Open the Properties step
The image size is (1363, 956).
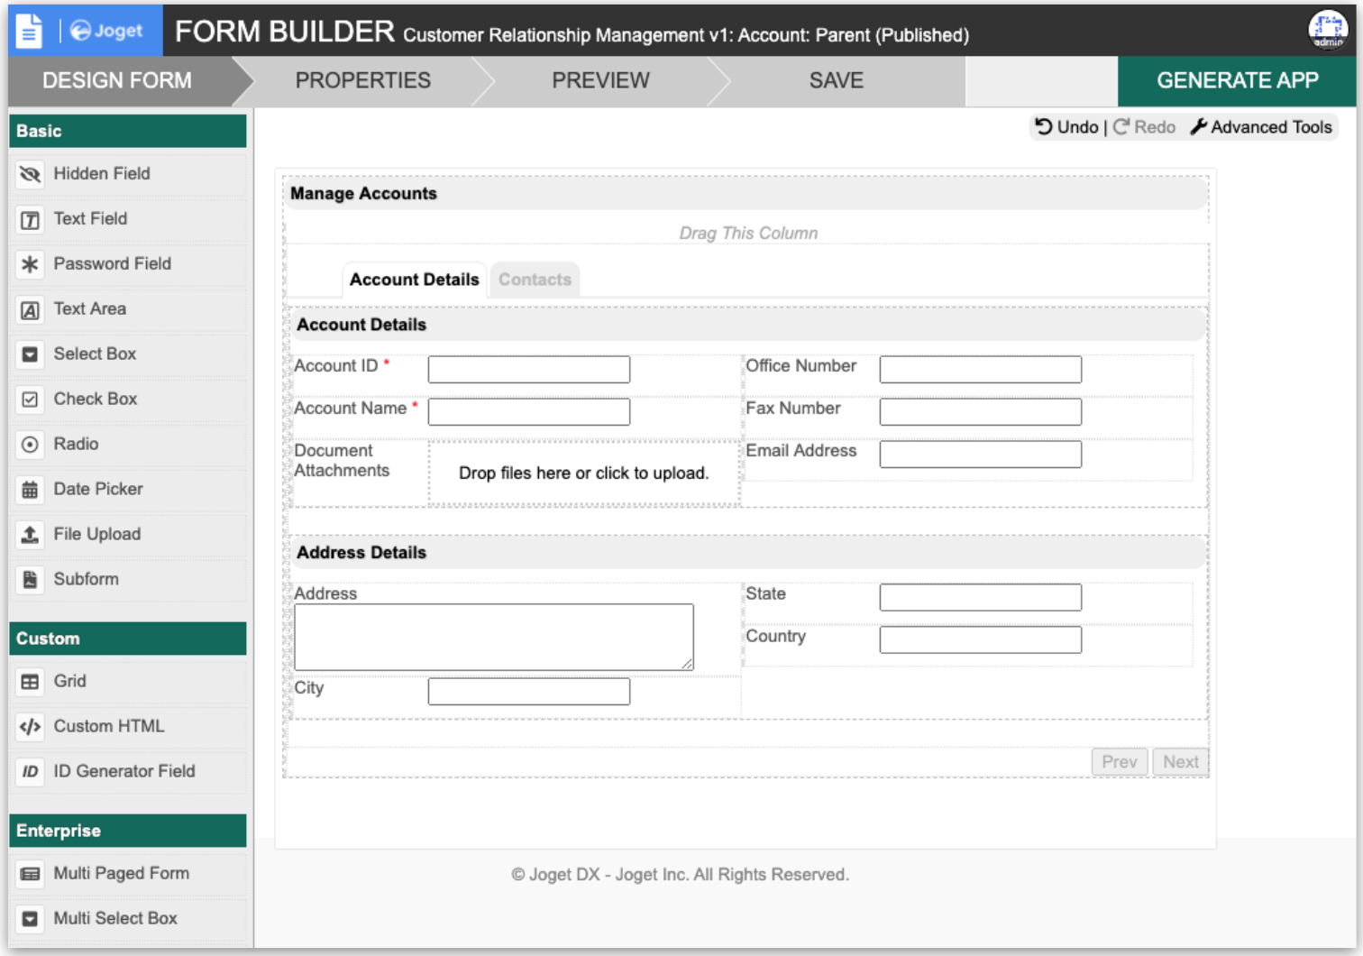(363, 80)
